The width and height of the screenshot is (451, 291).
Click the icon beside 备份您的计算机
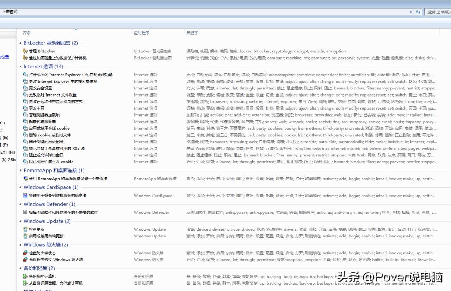coord(25,277)
